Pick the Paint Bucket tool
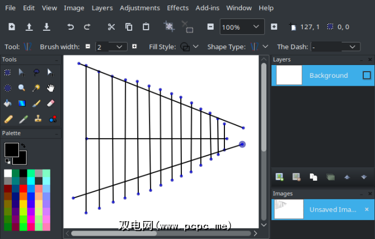This screenshot has height=239, width=375. coord(8,103)
